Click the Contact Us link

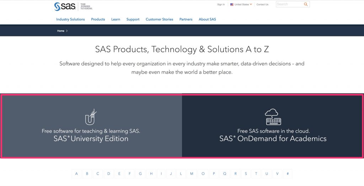[x=262, y=4]
